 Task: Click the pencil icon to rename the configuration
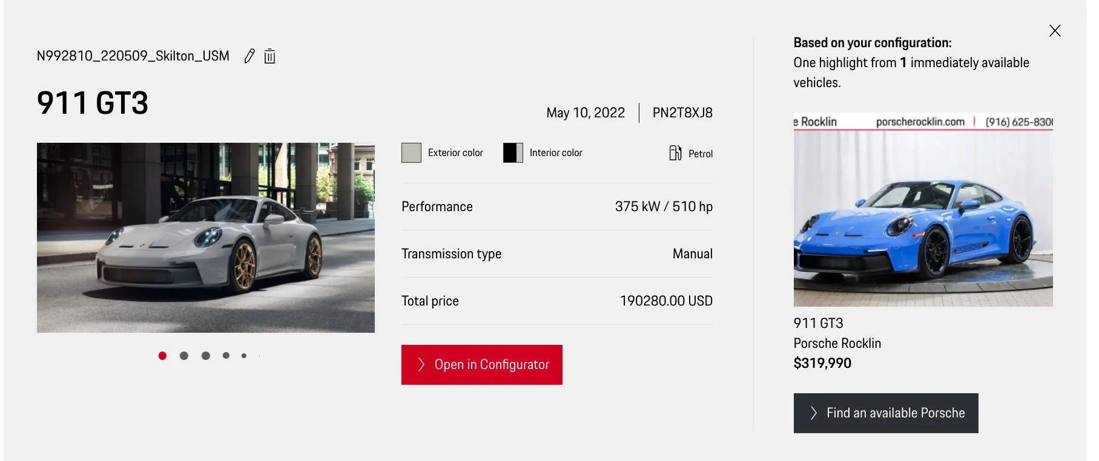pyautogui.click(x=249, y=56)
